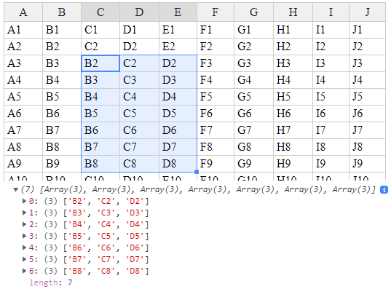Viewport: 391px width, 289px height.
Task: Click cell containing A3
Action: click(23, 63)
